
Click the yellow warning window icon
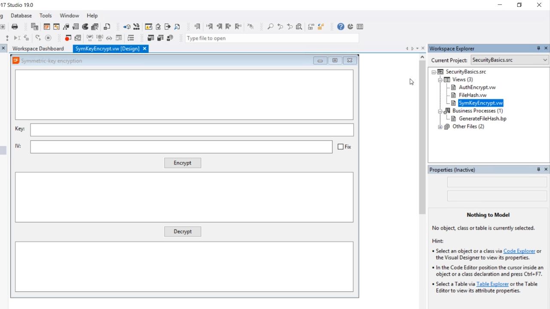click(x=148, y=27)
